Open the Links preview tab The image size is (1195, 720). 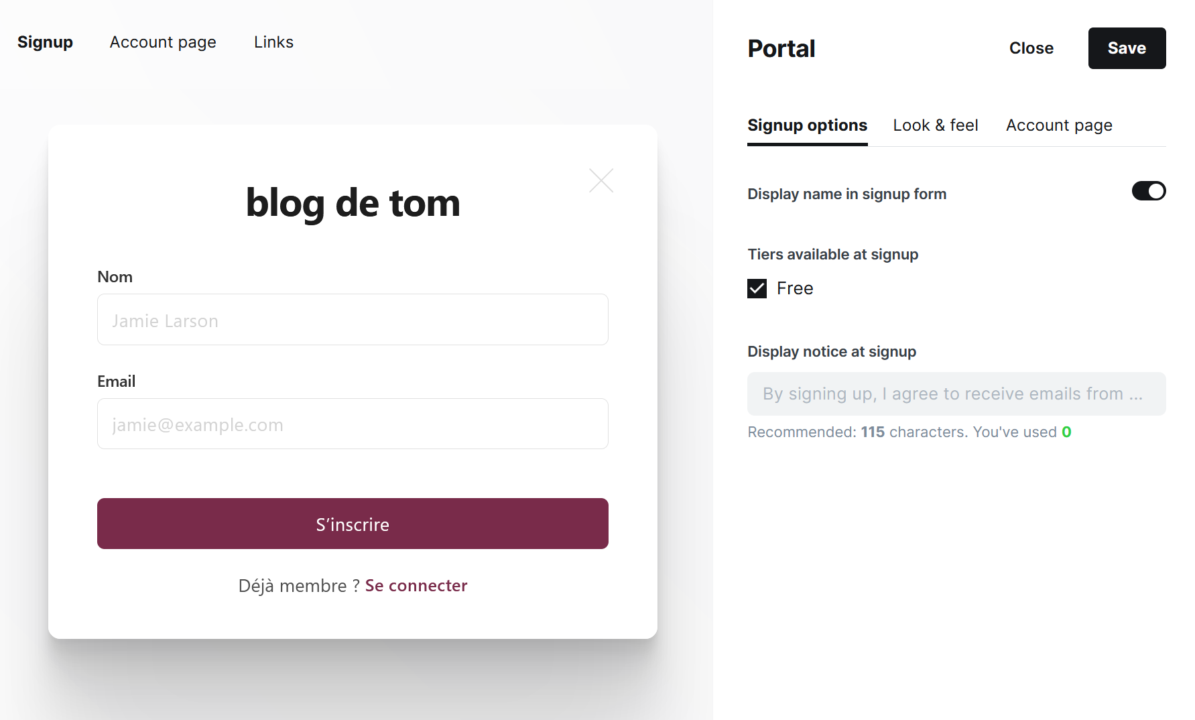(273, 42)
